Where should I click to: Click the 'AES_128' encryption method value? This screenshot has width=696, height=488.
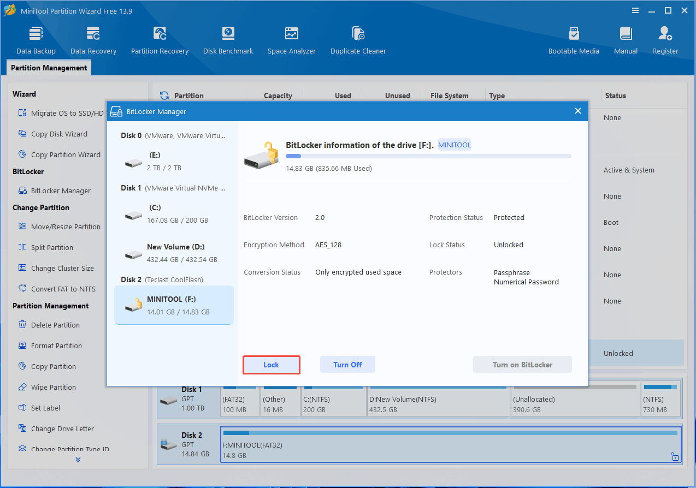click(328, 245)
